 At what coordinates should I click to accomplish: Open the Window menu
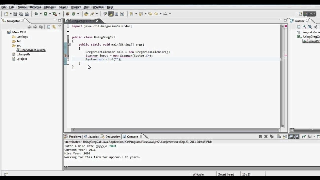(98, 7)
